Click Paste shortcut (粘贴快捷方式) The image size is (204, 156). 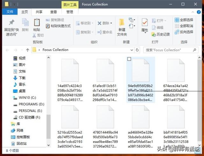[58, 26]
